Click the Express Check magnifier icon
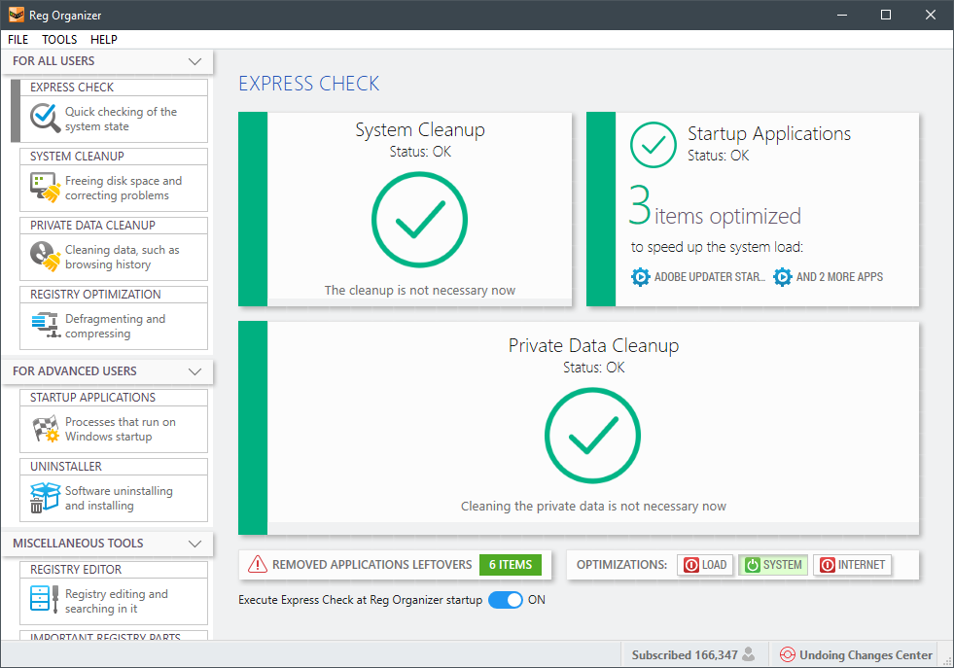The height and width of the screenshot is (668, 954). [x=45, y=118]
